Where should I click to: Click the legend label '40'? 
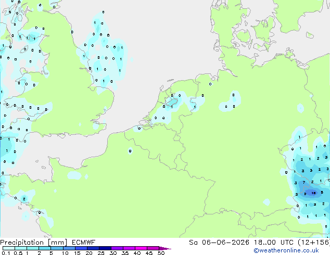(137, 253)
